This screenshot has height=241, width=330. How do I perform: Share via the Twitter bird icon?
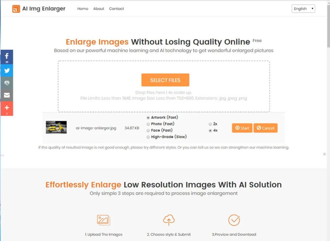pyautogui.click(x=7, y=71)
